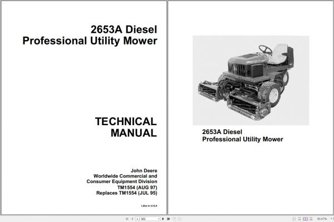The height and width of the screenshot is (222, 334).
Task: Go to the previous page
Action: pos(132,219)
